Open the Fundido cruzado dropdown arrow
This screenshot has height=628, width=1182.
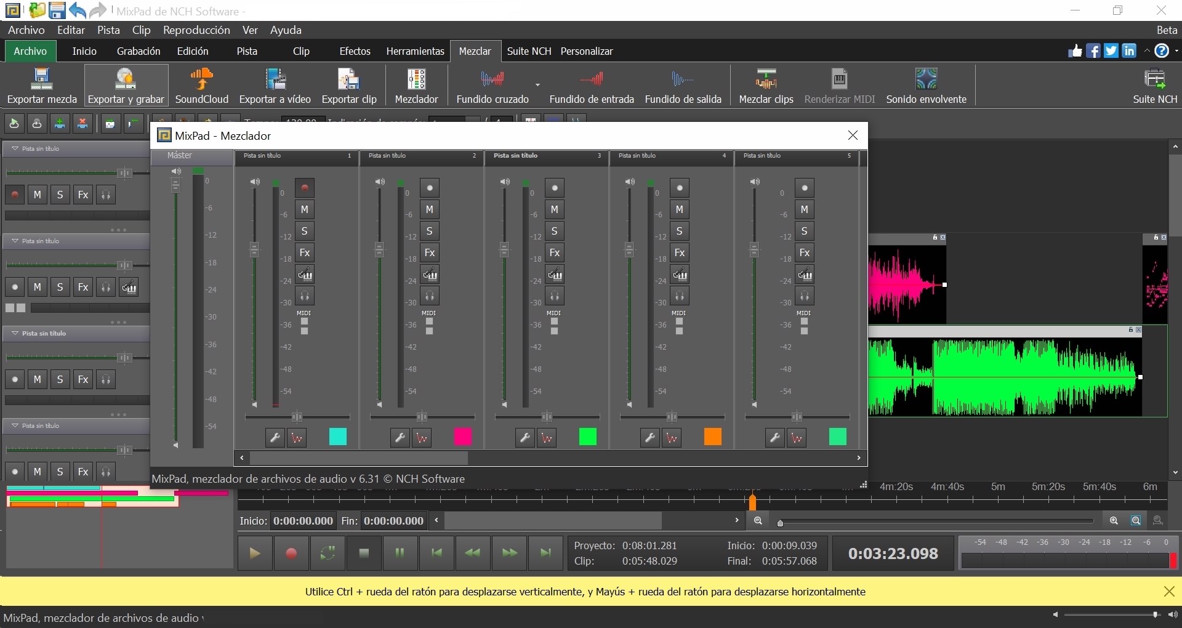coord(538,85)
